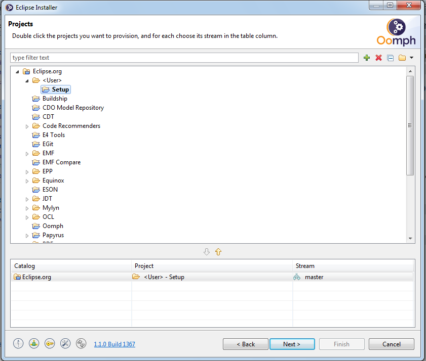
Task: Expand the EMF tree node
Action: pyautogui.click(x=27, y=154)
